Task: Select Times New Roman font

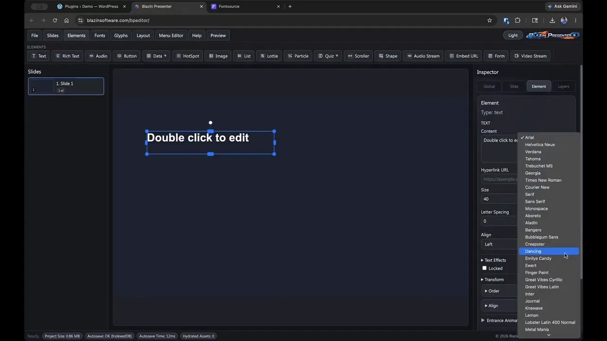Action: pyautogui.click(x=549, y=180)
